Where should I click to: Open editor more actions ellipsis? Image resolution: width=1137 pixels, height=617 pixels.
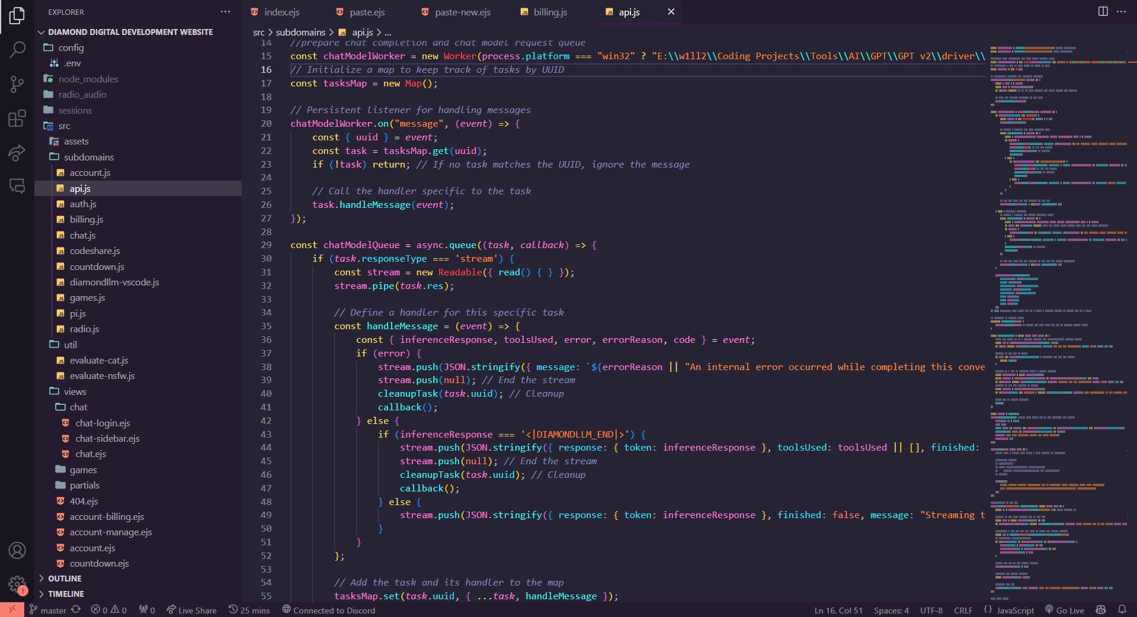1121,12
